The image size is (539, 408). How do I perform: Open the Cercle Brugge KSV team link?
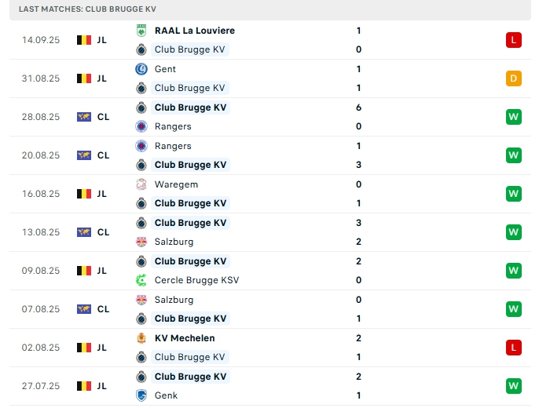[196, 280]
